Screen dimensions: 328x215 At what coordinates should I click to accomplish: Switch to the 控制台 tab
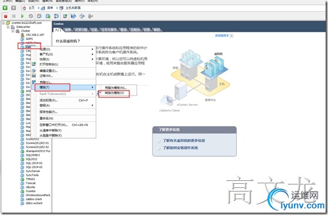[x=135, y=30]
